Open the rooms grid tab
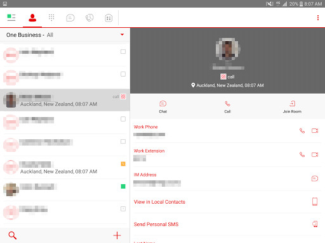325x243 pixels. coord(109,18)
